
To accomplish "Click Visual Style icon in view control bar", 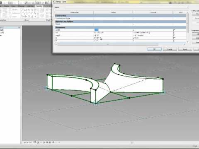I will click(x=38, y=142).
